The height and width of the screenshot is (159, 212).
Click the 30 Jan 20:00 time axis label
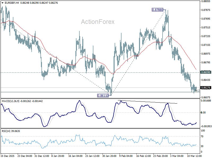(109, 156)
